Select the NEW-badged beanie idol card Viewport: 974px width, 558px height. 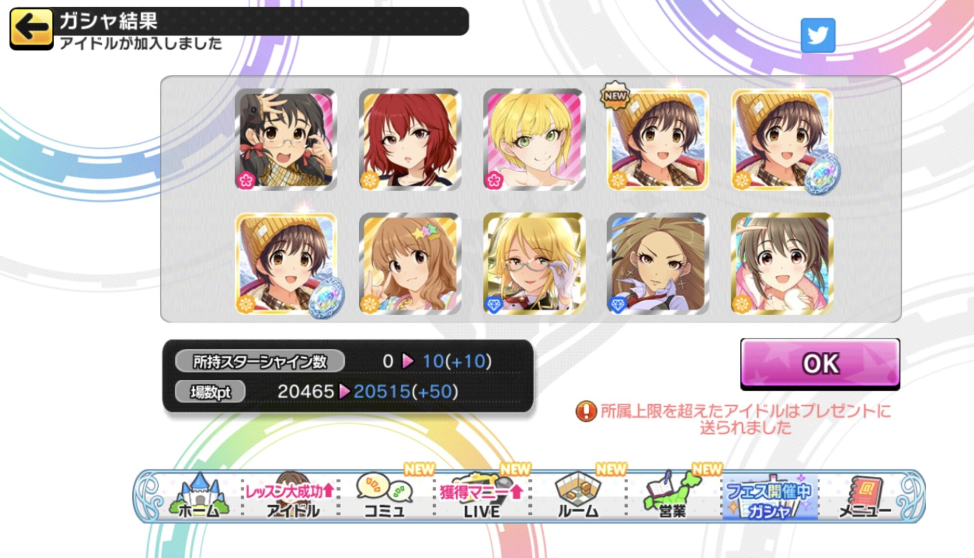point(657,139)
